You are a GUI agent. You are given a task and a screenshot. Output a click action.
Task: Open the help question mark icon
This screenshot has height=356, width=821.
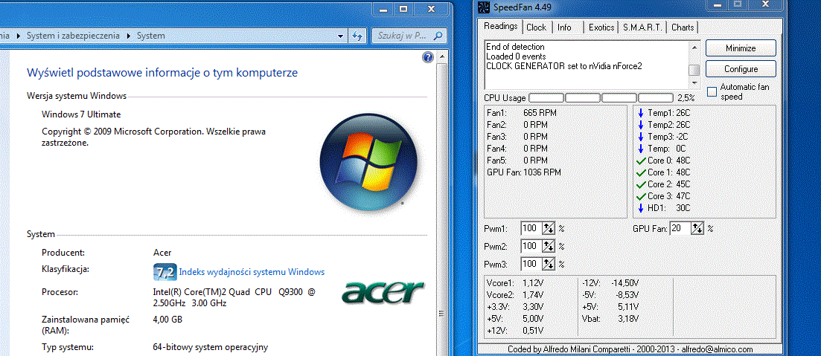(428, 57)
